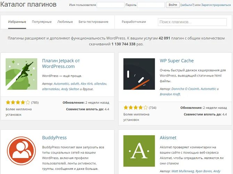
Task: Click the download count 1 130 744 338
Action: pos(123,44)
